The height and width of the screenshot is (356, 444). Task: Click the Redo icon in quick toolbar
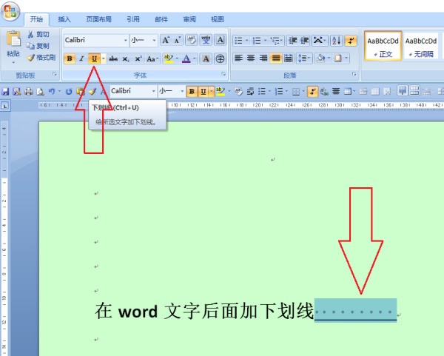69,92
